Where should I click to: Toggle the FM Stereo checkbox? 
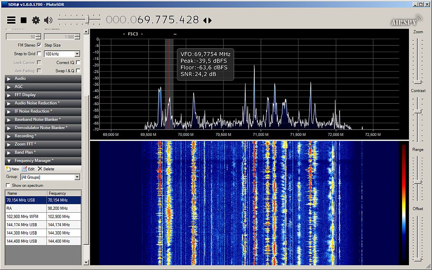click(x=39, y=45)
